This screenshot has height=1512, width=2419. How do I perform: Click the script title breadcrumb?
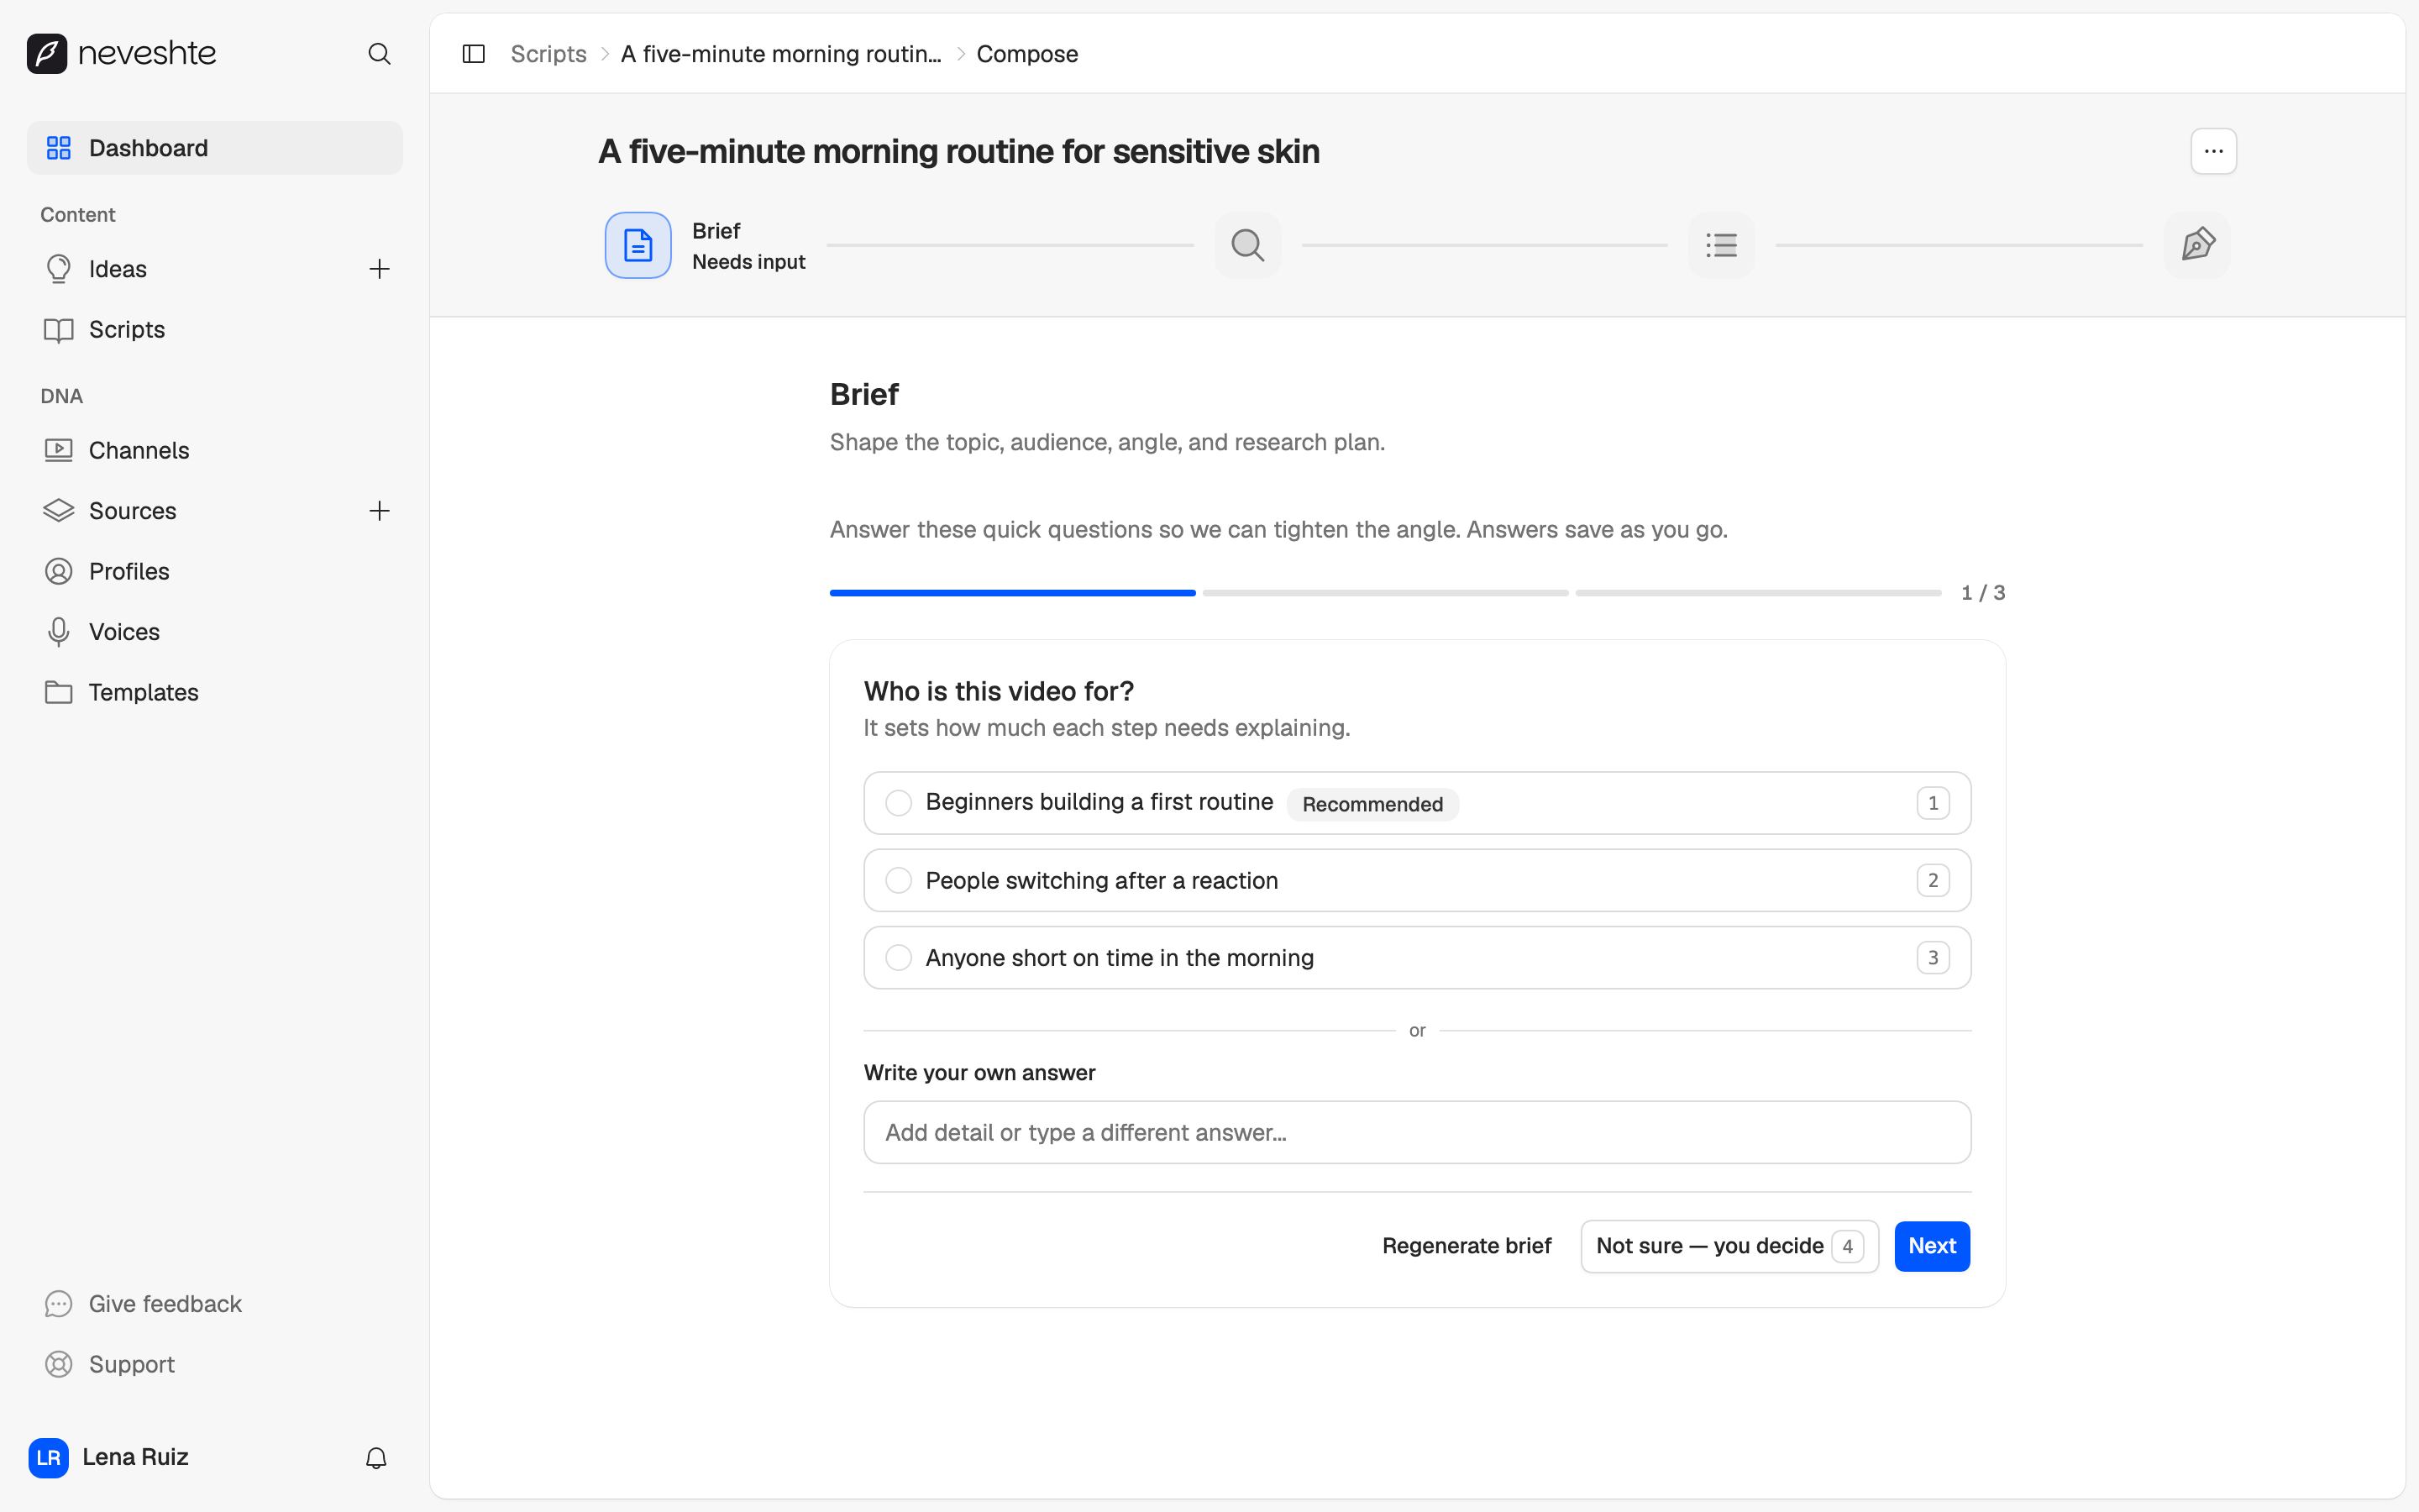[x=780, y=54]
